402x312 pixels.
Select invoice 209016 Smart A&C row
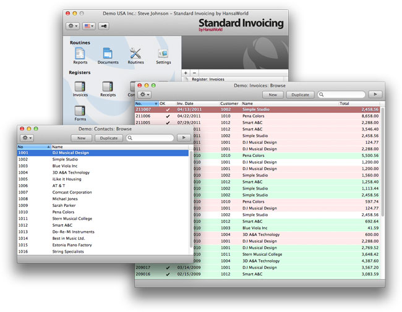click(257, 274)
